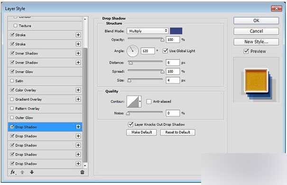Image resolution: width=287 pixels, height=185 pixels.
Task: Enable the Anti-aliased checkbox
Action: pyautogui.click(x=149, y=101)
